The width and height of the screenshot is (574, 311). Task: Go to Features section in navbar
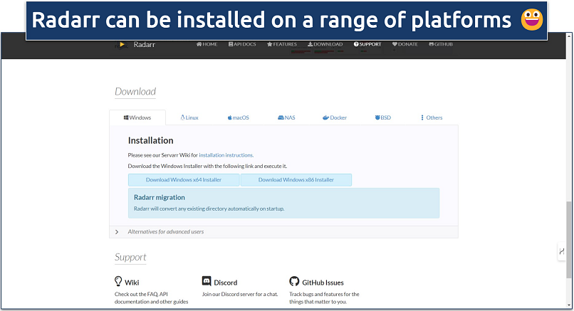283,44
